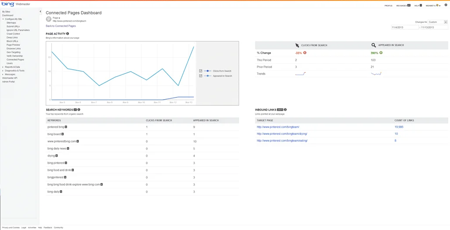Click the badge icon next to diying
450x230 pixels.
(57, 156)
